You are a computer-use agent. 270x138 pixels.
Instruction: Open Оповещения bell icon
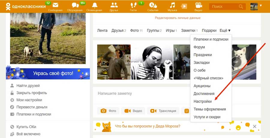(94, 5)
